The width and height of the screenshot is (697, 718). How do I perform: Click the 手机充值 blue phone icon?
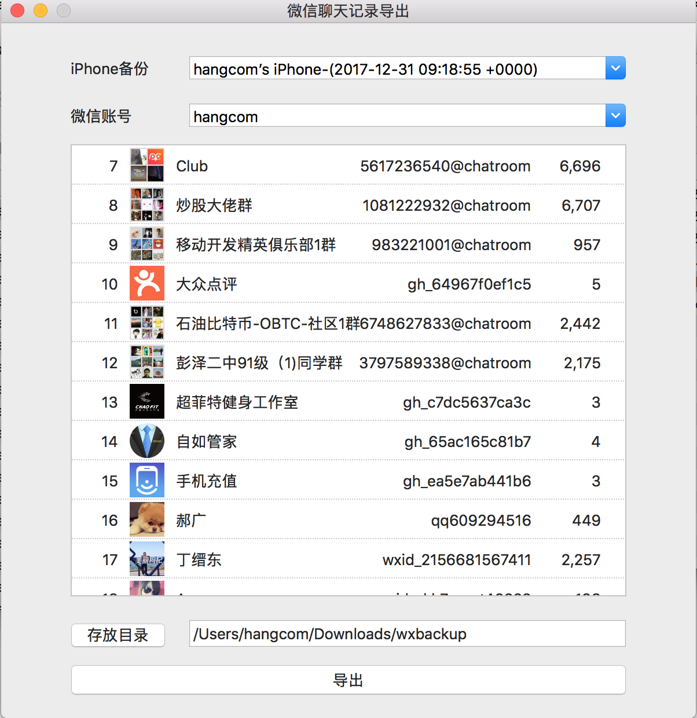pyautogui.click(x=147, y=480)
